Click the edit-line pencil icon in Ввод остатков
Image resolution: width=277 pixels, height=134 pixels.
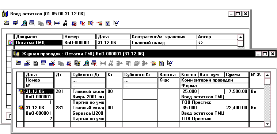(15, 23)
